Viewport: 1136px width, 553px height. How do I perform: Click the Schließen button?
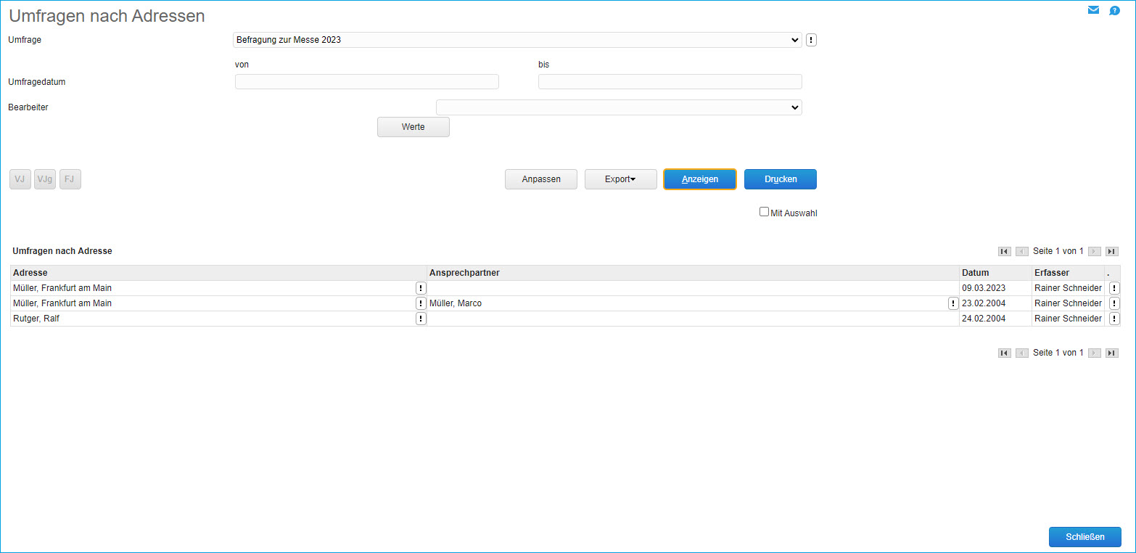pyautogui.click(x=1085, y=537)
